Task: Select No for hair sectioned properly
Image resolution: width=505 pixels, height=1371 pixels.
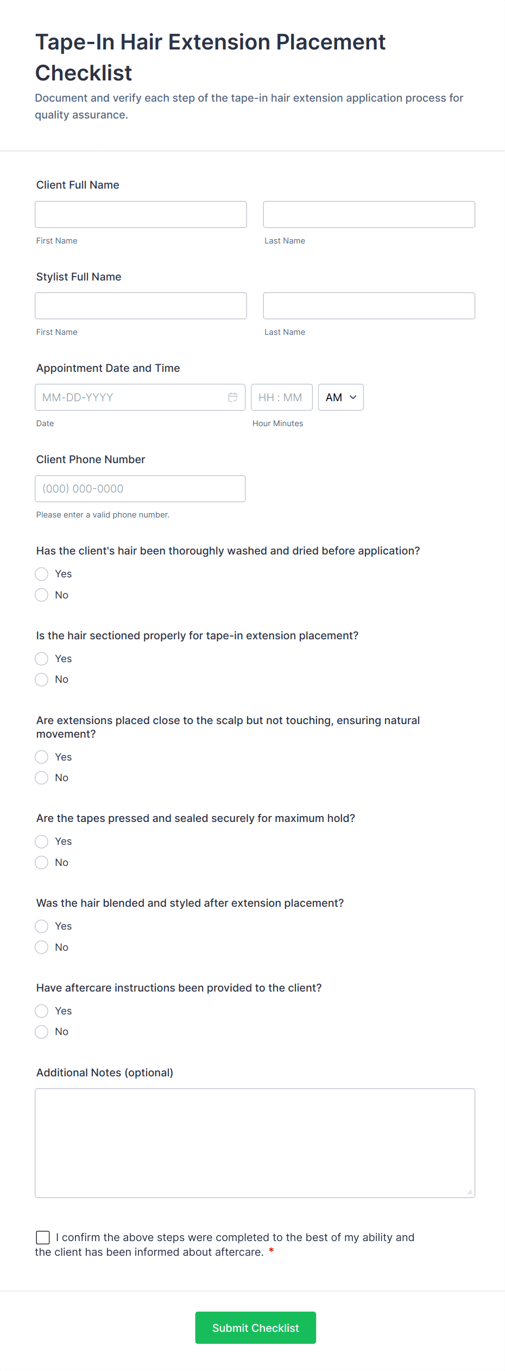Action: coord(42,680)
